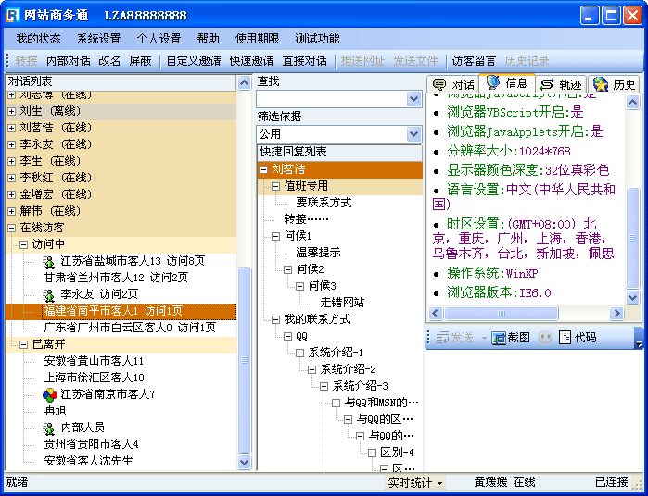Collapse the 我的联系方式 node

[275, 320]
